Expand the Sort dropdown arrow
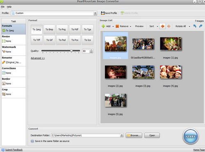 157,26
